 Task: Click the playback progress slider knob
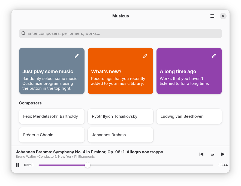[88, 165]
